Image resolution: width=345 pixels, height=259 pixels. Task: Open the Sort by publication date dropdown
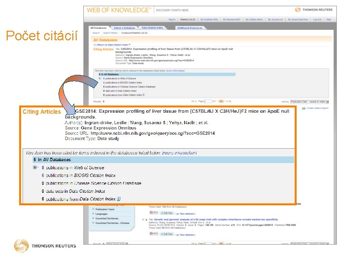(x=310, y=102)
